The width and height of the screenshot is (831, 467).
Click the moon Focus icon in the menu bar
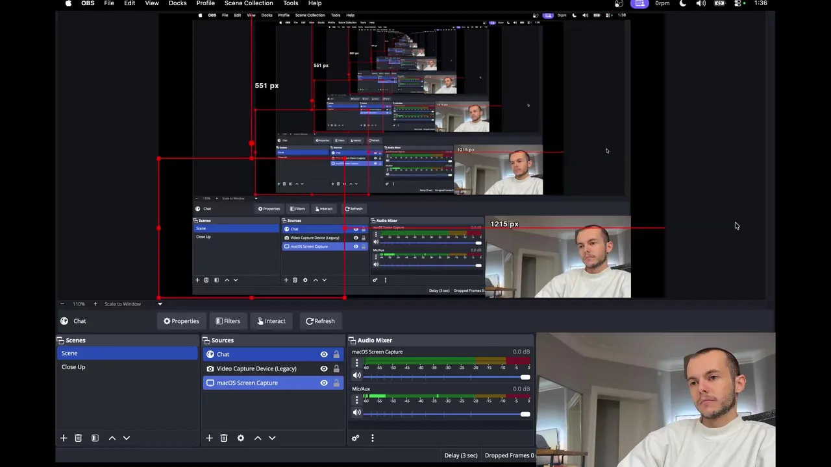click(682, 3)
